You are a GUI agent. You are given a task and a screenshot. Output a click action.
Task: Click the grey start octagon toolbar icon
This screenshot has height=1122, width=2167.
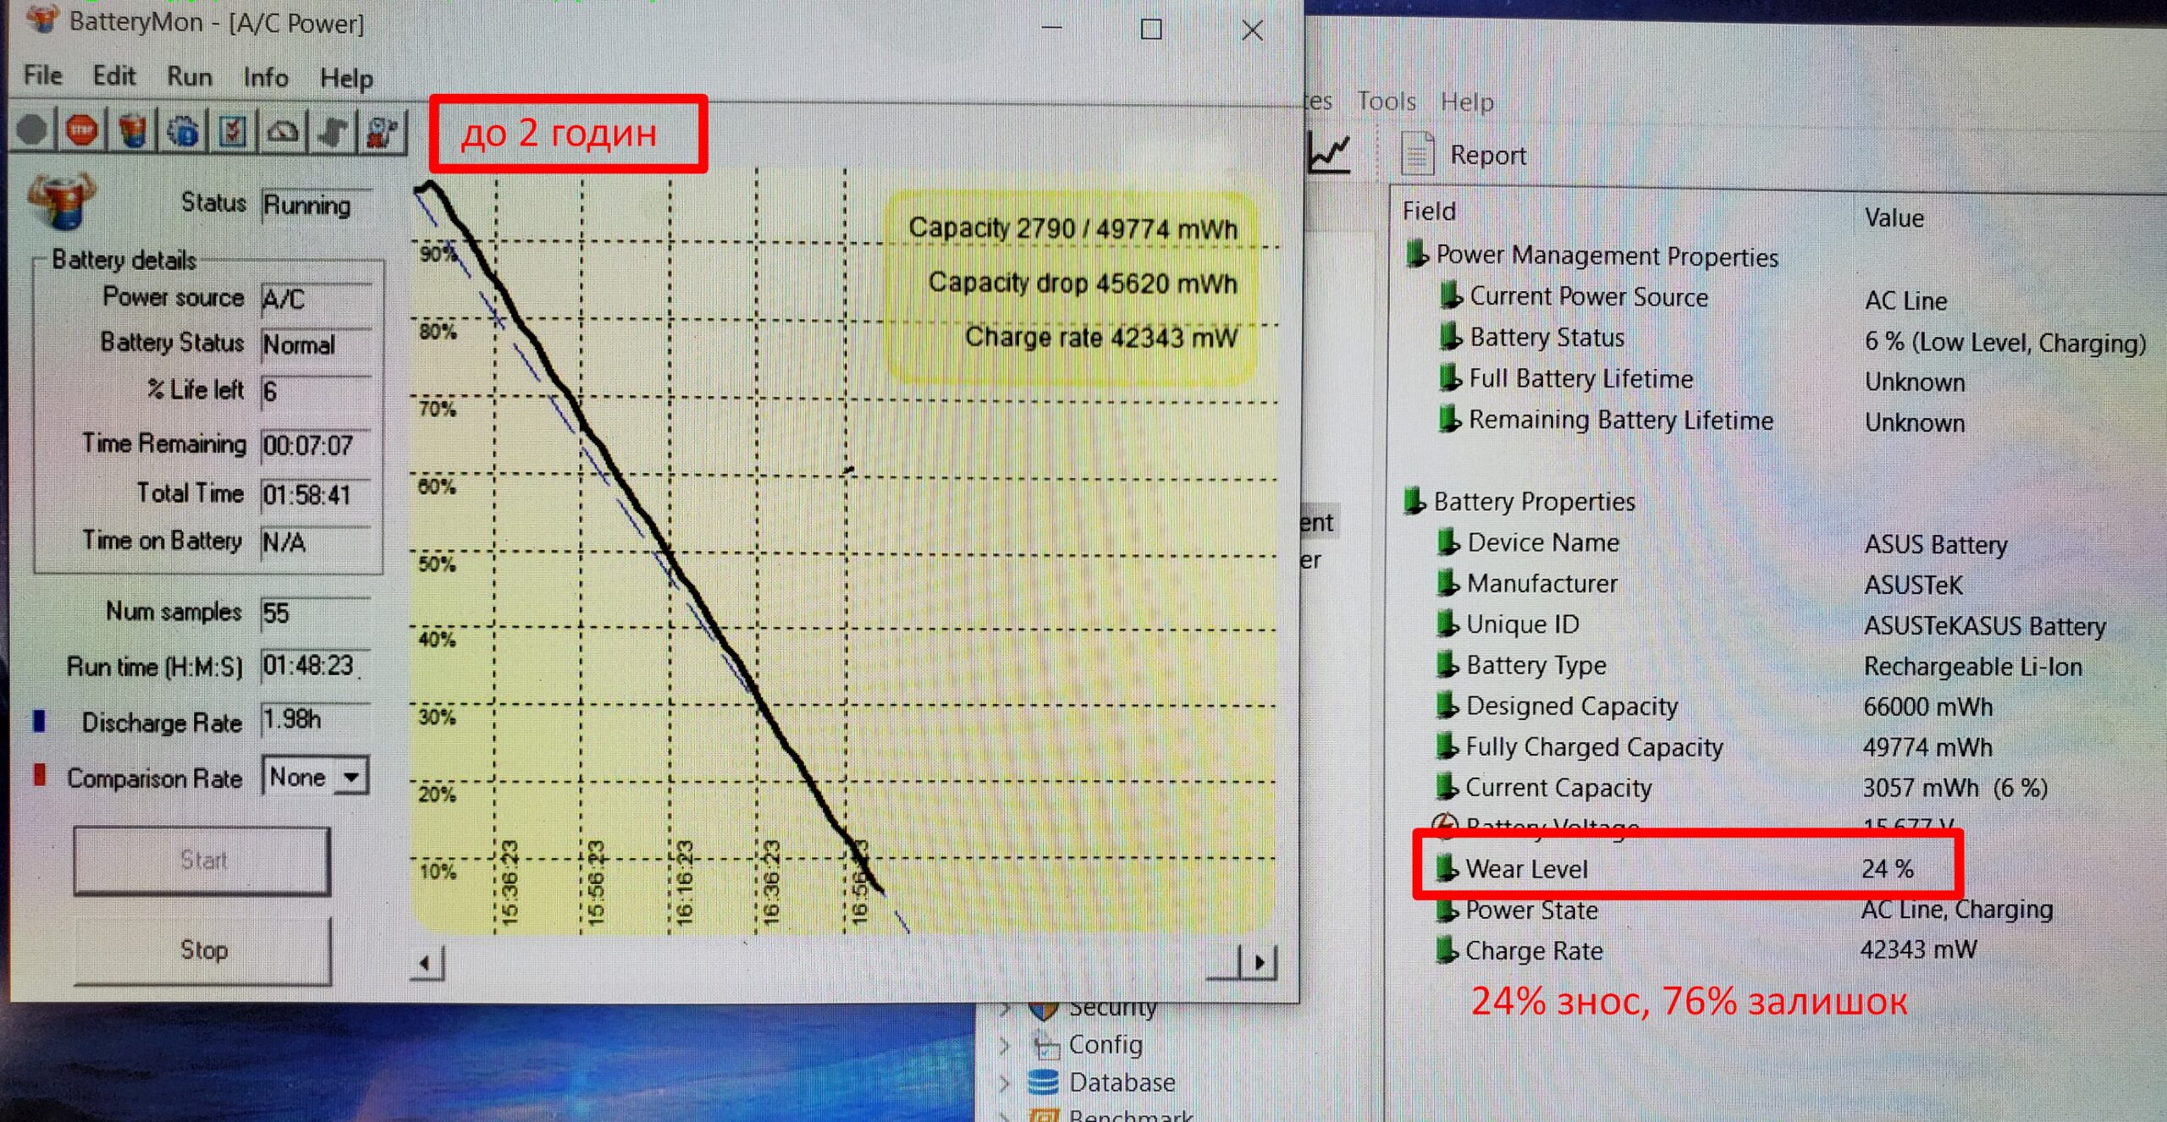click(x=32, y=130)
